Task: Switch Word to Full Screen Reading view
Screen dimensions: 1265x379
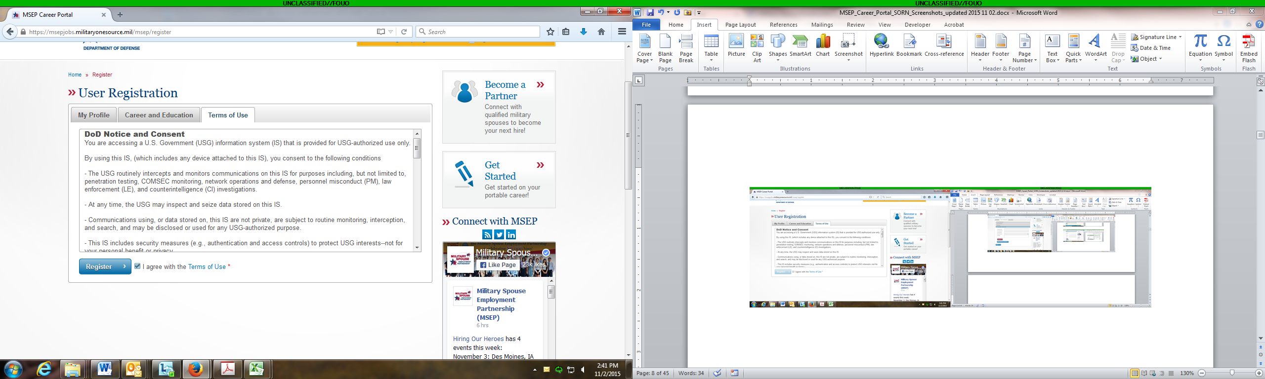Action: click(1144, 373)
